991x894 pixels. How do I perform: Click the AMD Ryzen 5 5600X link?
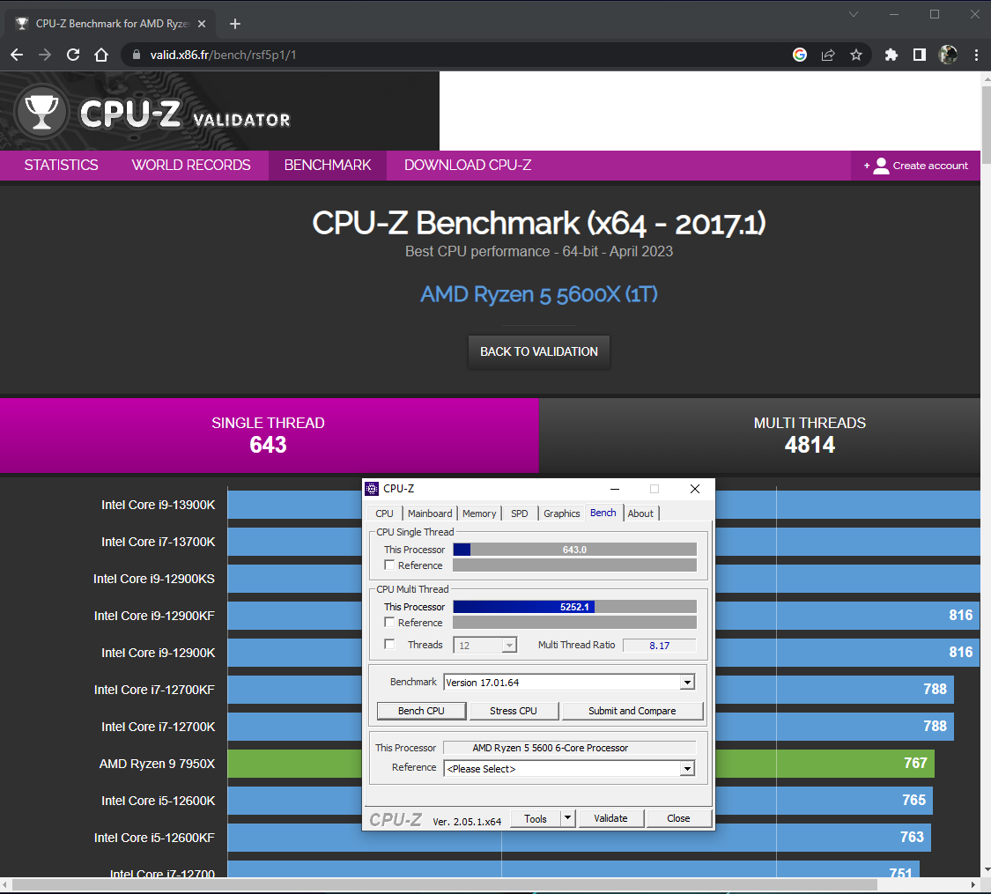[539, 294]
